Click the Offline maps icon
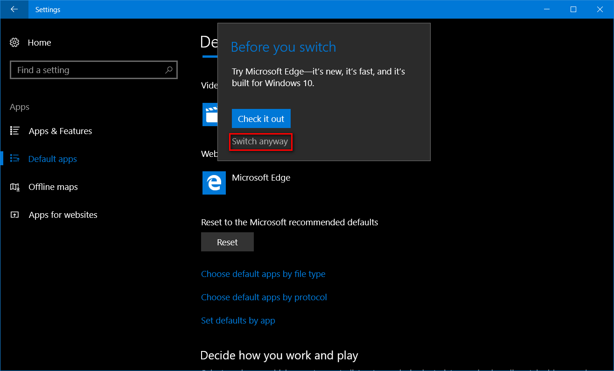Screen dimensions: 614x371 (15, 187)
